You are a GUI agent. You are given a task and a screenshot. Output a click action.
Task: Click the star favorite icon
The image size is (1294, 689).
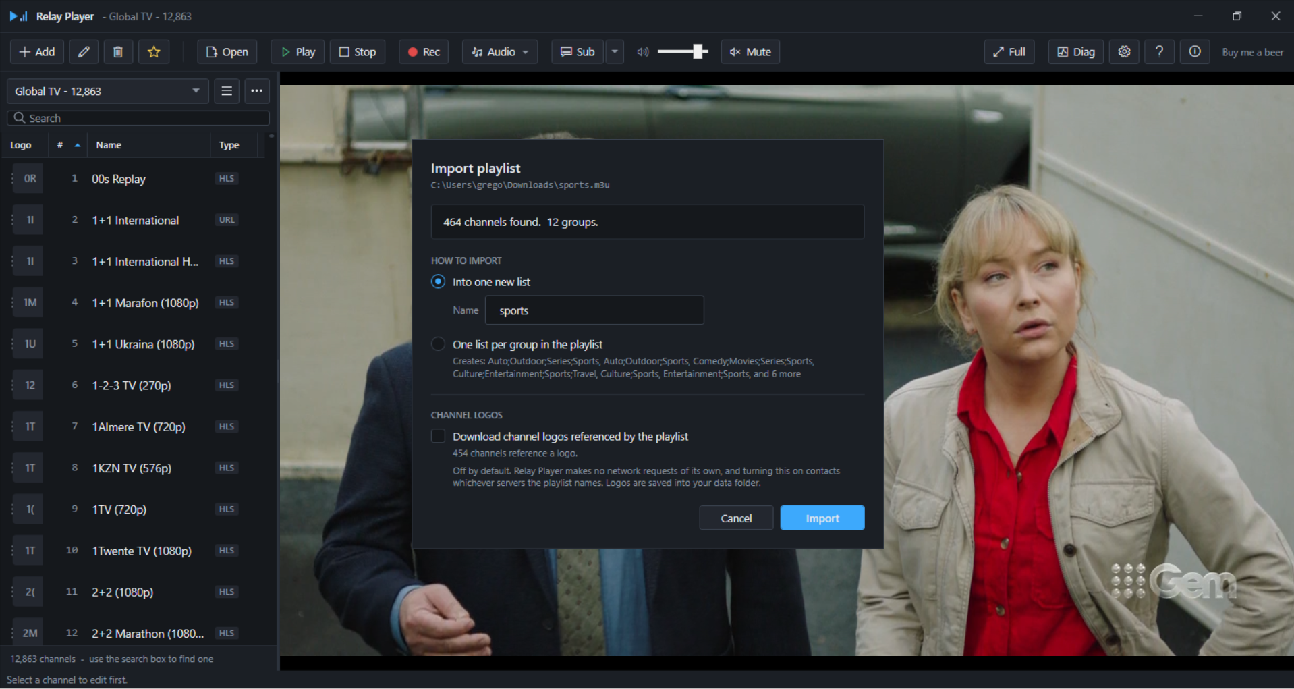[x=154, y=52]
